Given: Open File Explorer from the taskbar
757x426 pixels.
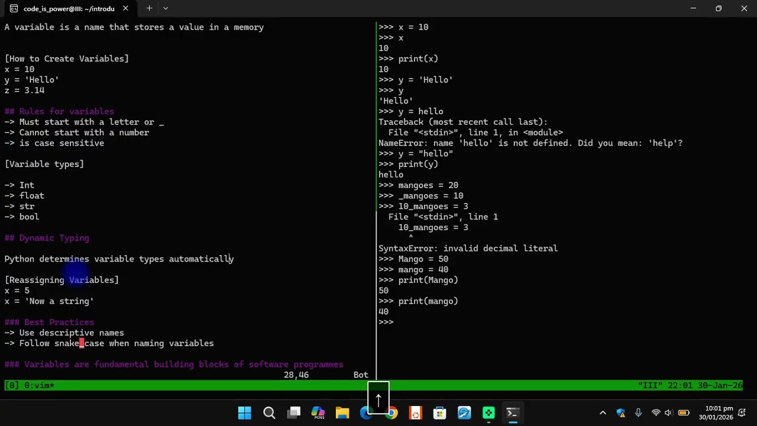Looking at the screenshot, I should tap(342, 413).
